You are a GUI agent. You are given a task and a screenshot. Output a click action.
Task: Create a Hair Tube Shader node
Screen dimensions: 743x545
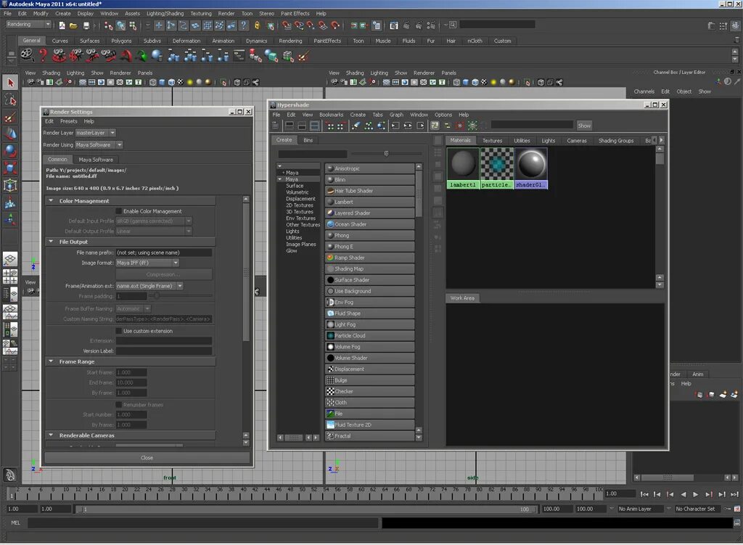369,191
